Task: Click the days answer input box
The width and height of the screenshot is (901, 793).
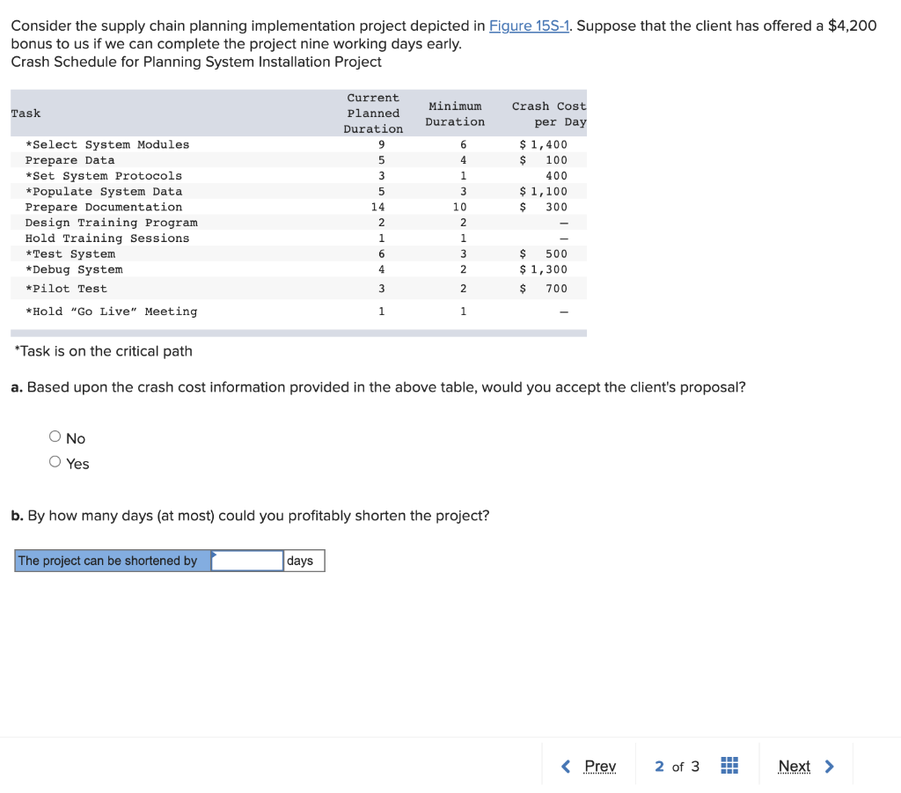Action: (x=247, y=561)
